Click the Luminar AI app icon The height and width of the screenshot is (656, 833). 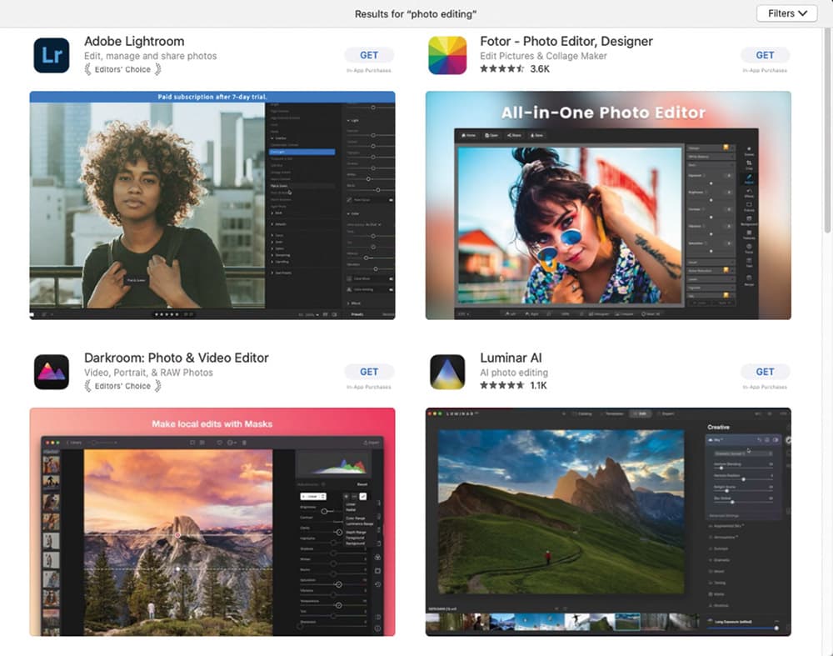447,372
